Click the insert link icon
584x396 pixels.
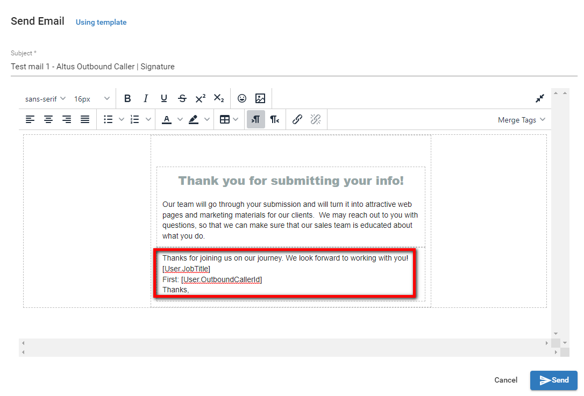click(297, 119)
